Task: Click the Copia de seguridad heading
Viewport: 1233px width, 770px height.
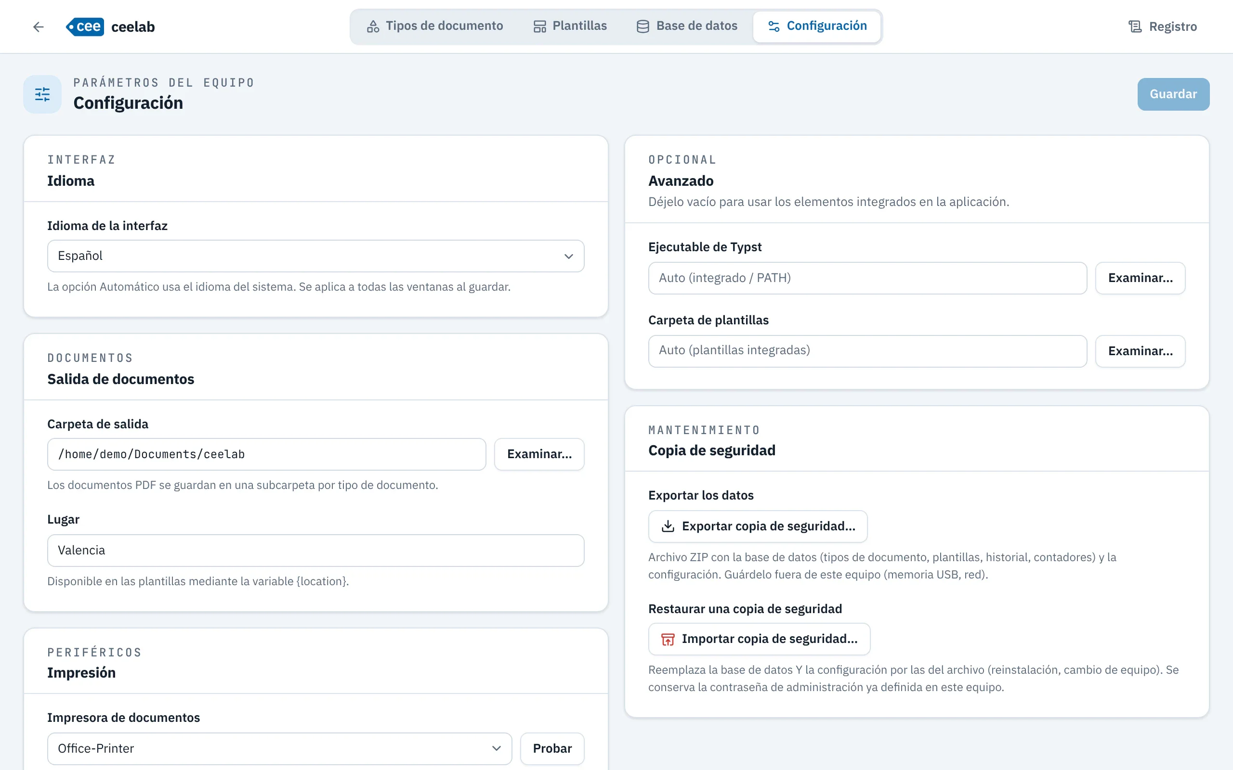Action: 712,451
